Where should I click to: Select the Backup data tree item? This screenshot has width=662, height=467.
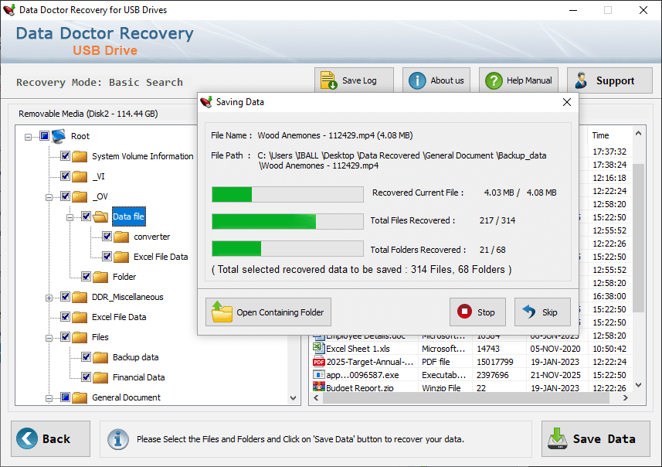coord(135,357)
